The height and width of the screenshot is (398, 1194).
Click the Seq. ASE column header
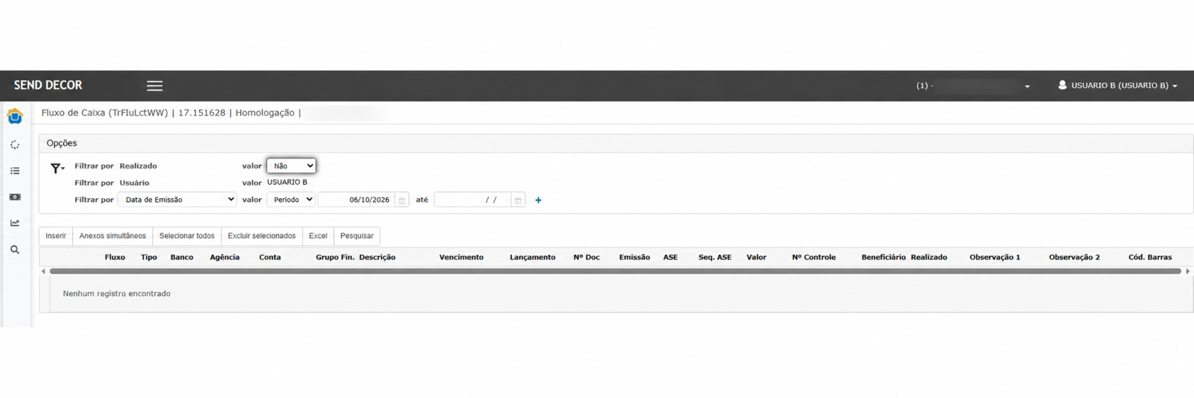click(715, 257)
